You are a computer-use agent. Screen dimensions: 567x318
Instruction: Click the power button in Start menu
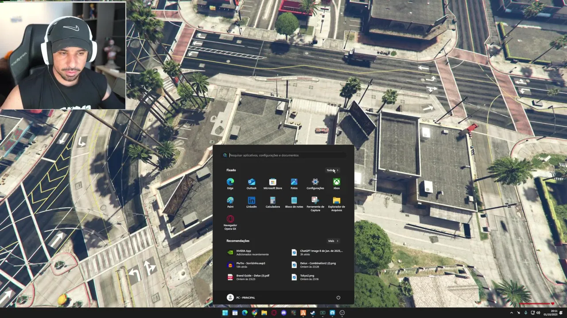[338, 298]
